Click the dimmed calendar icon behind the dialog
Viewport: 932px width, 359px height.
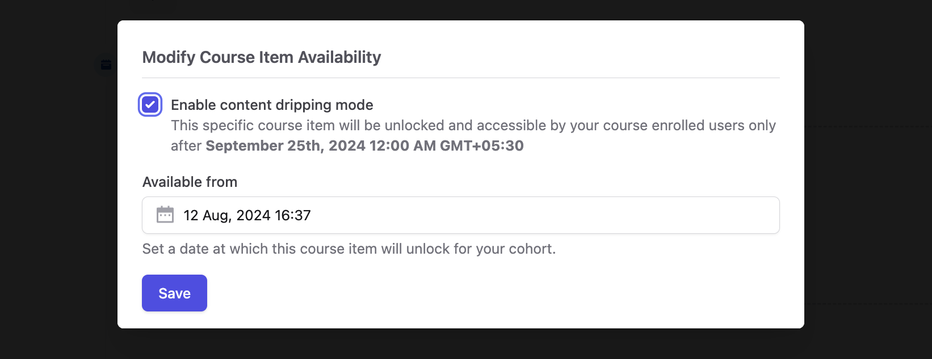click(x=106, y=65)
